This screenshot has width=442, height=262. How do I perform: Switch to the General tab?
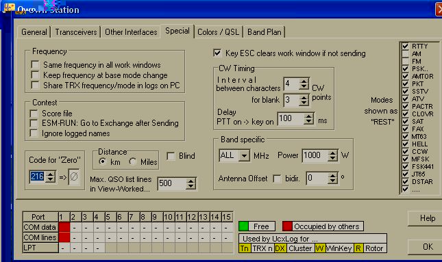click(34, 32)
